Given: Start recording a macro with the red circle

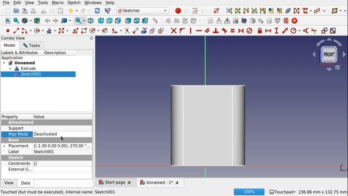Looking at the screenshot, I should pos(178,11).
